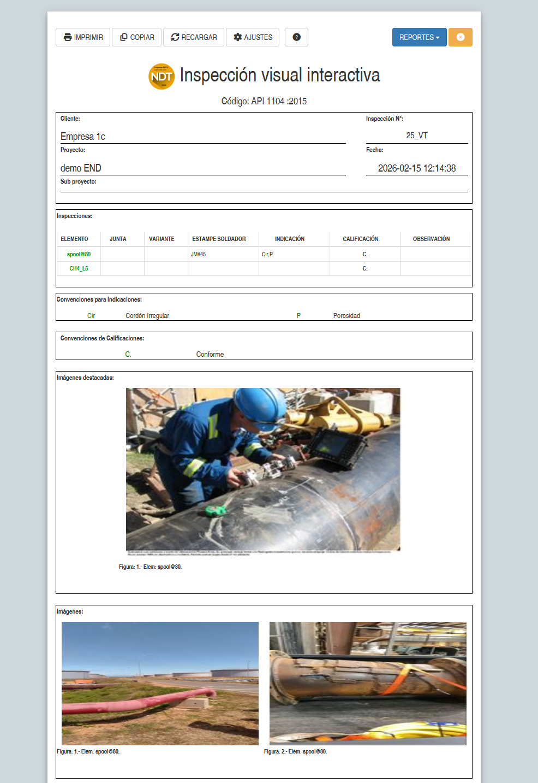Viewport: 538px width, 783px height.
Task: Select the Empresa 1c client field
Action: tap(203, 137)
